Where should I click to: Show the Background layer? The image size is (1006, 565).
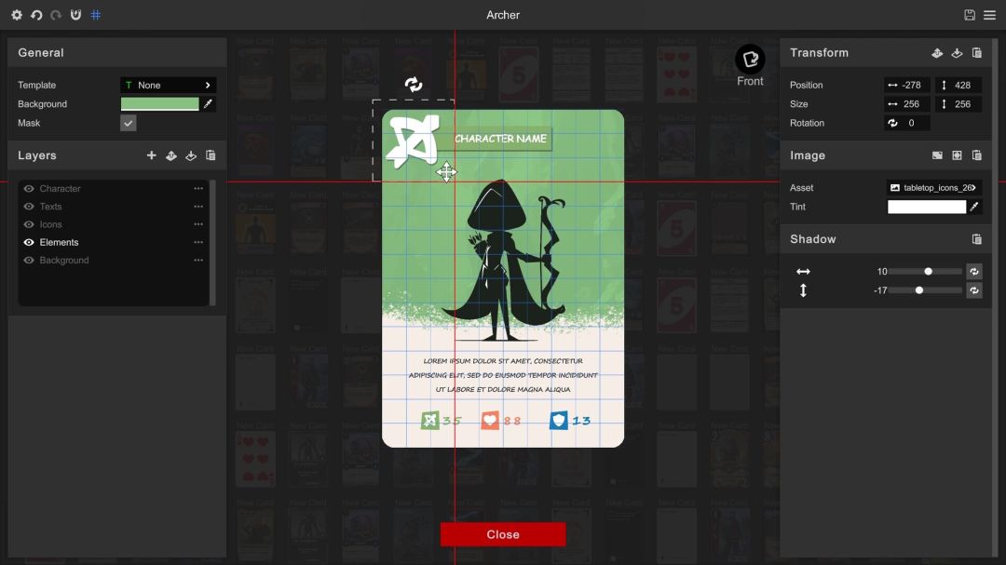click(28, 260)
